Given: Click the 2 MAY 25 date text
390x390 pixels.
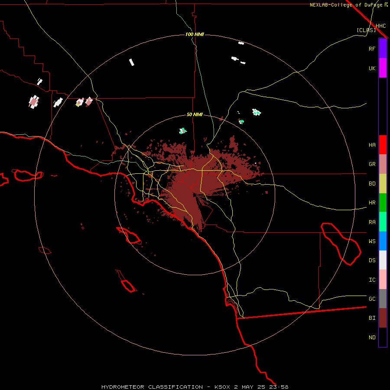Looking at the screenshot, I should click(x=250, y=387).
